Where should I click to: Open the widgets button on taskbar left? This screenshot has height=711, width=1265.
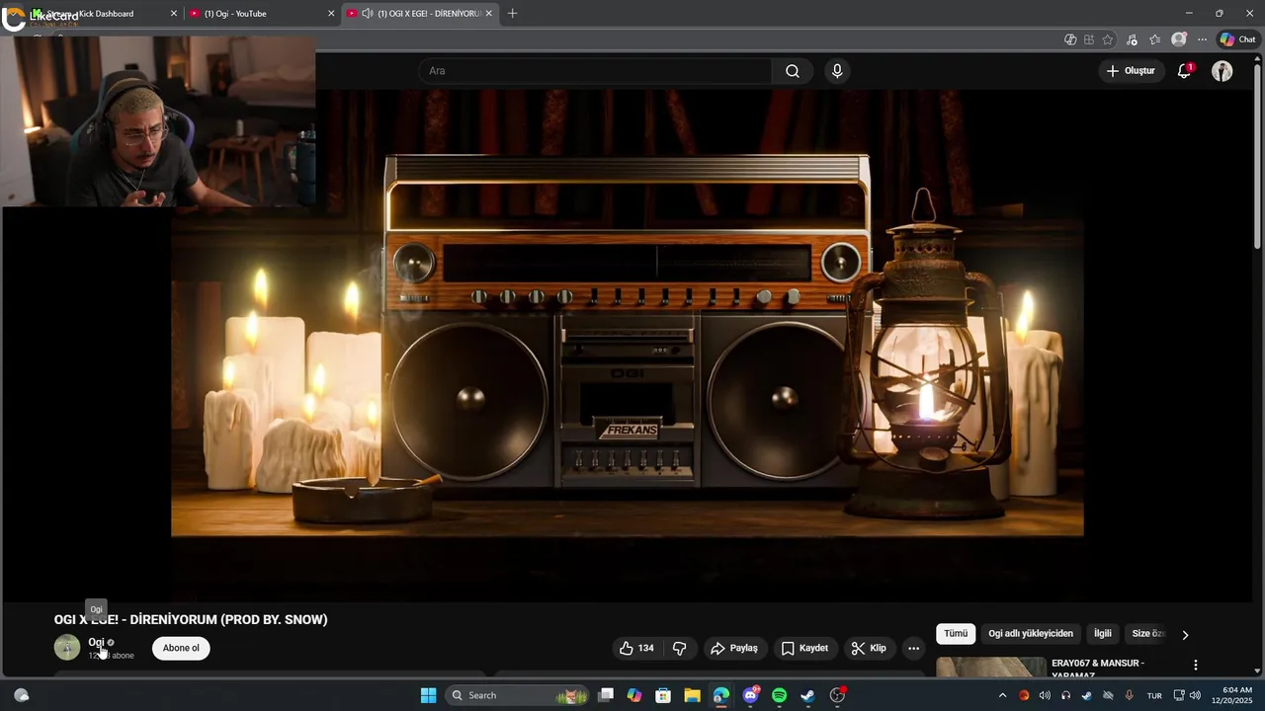pos(22,695)
